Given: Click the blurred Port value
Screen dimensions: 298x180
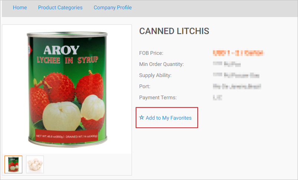Looking at the screenshot, I should pos(237,87).
